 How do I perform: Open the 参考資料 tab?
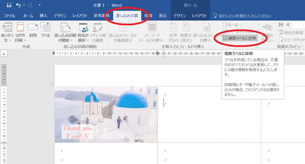click(102, 16)
